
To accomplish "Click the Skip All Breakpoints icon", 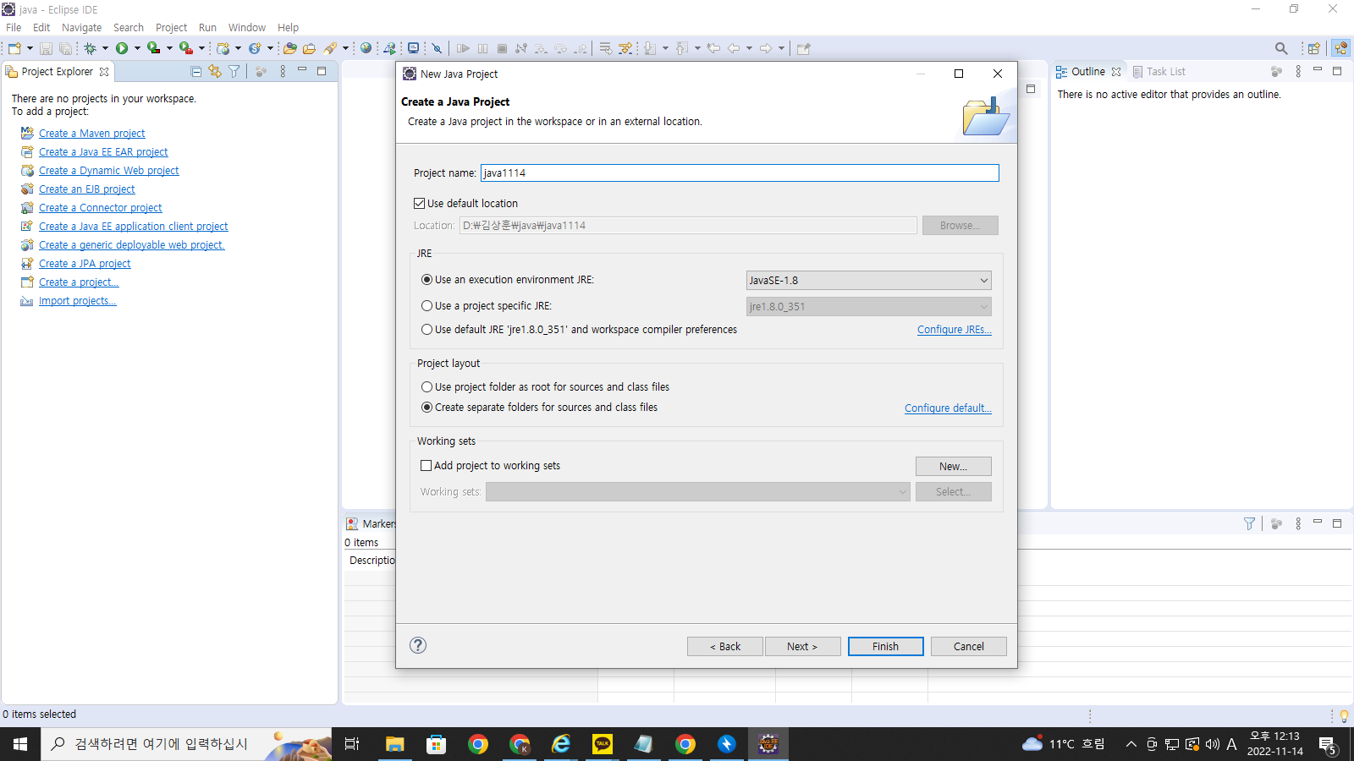I will point(437,48).
